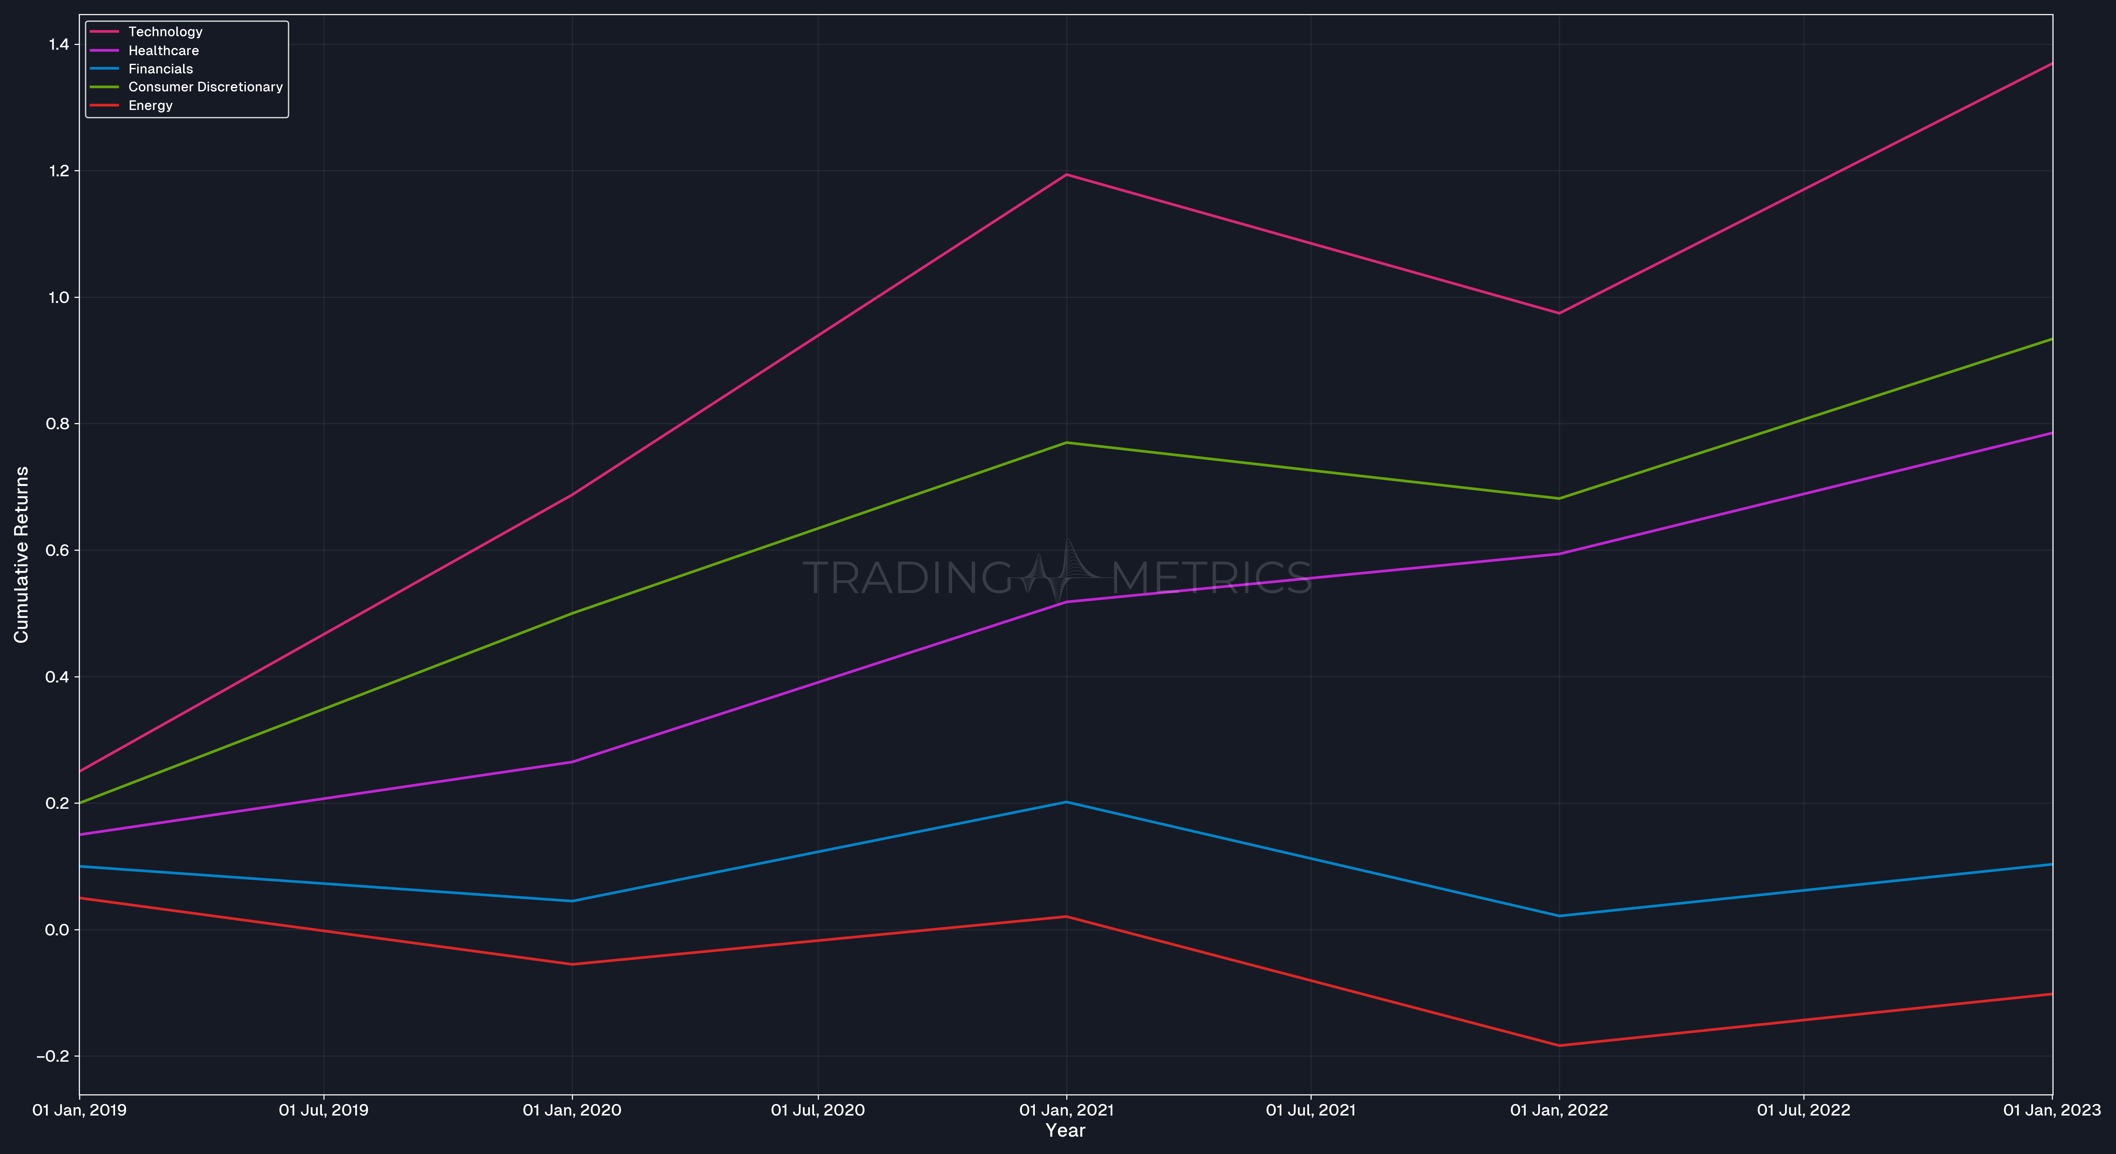Click the 'Cumulative Returns' y-axis title

21,555
